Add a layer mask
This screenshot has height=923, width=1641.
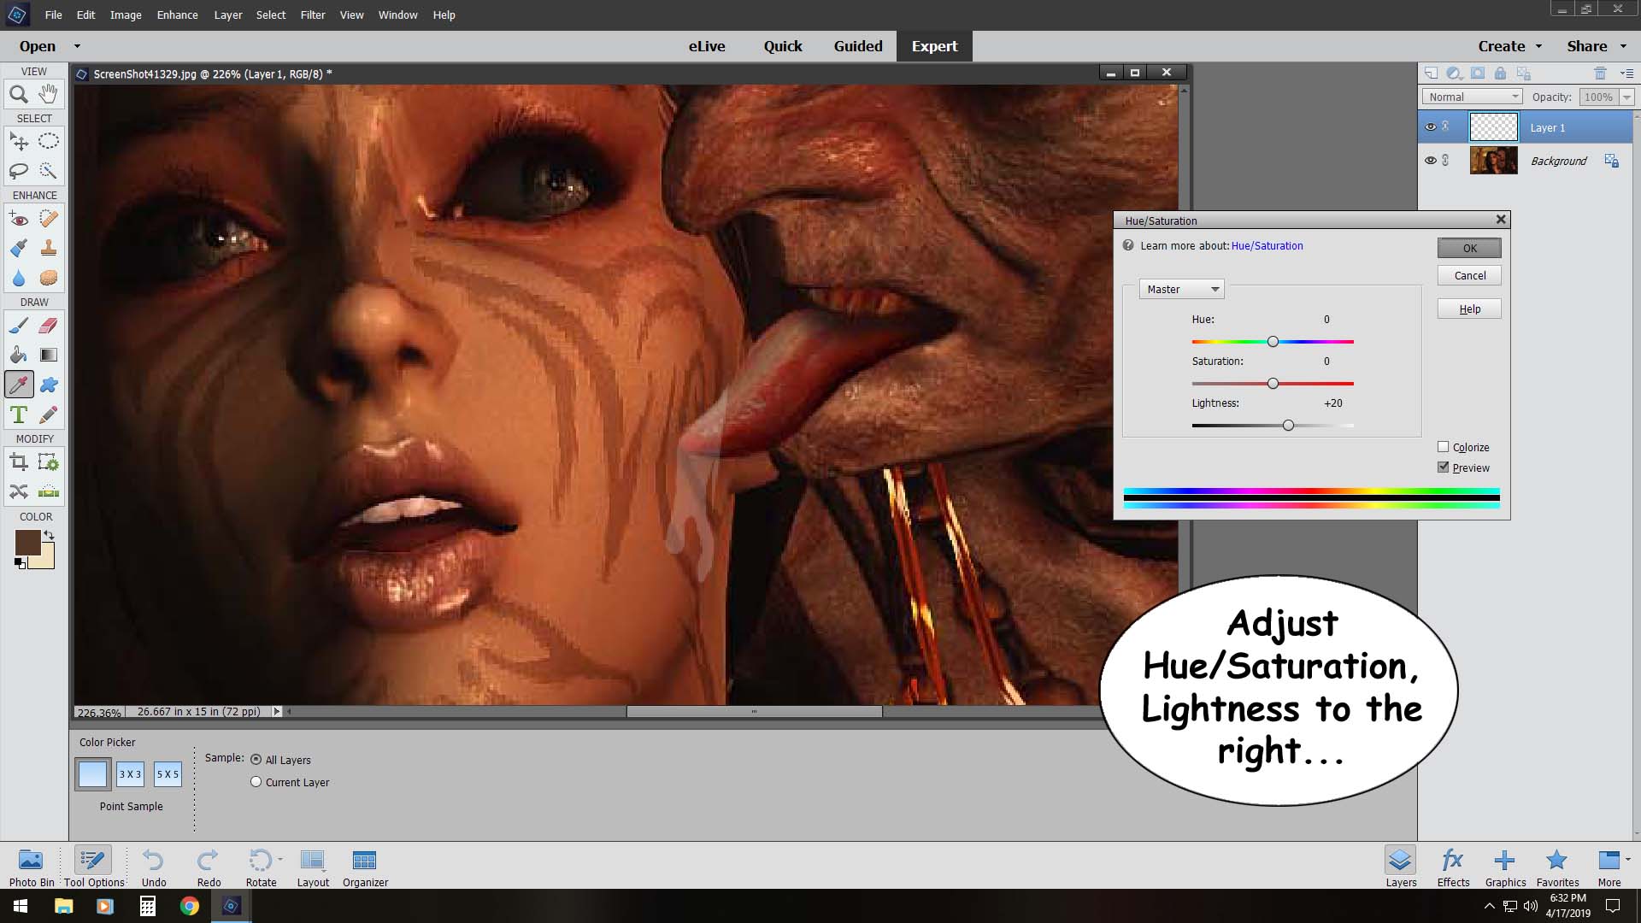coord(1478,73)
